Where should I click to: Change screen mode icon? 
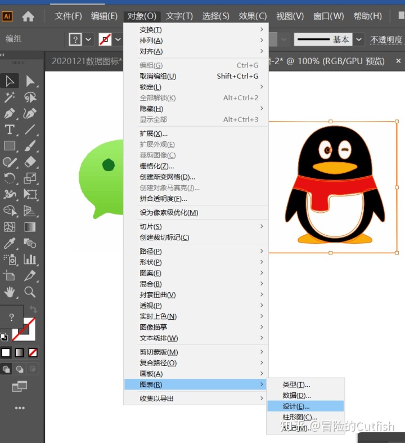point(20,387)
